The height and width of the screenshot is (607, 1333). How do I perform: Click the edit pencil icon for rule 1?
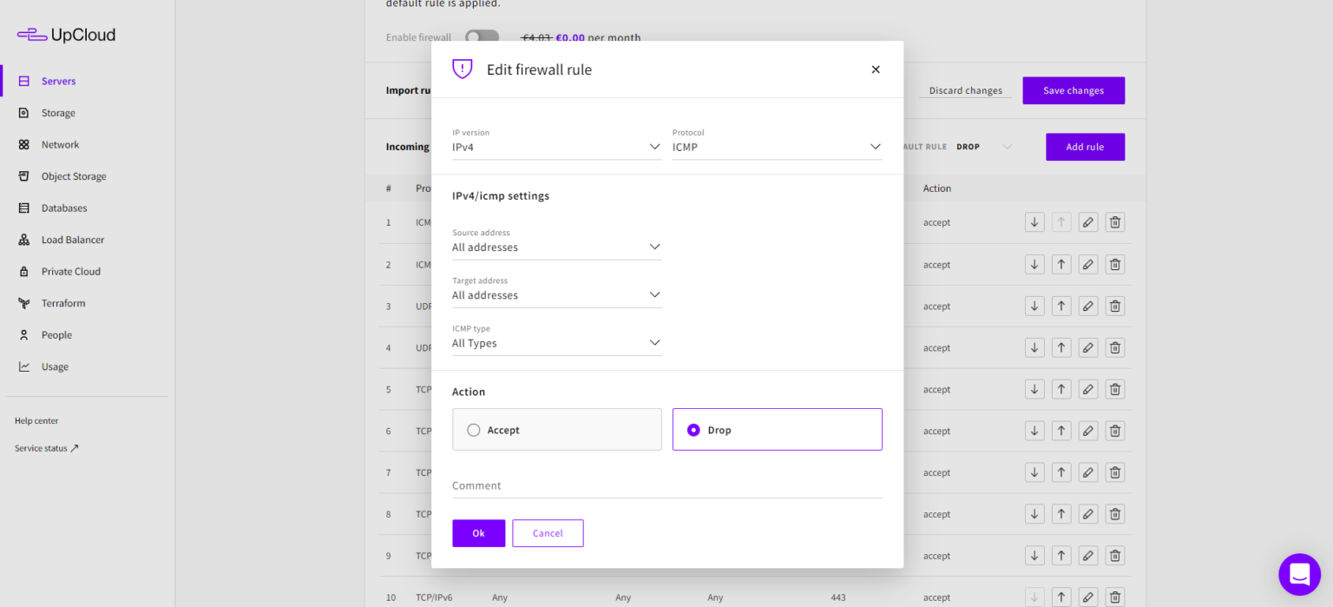[1088, 222]
